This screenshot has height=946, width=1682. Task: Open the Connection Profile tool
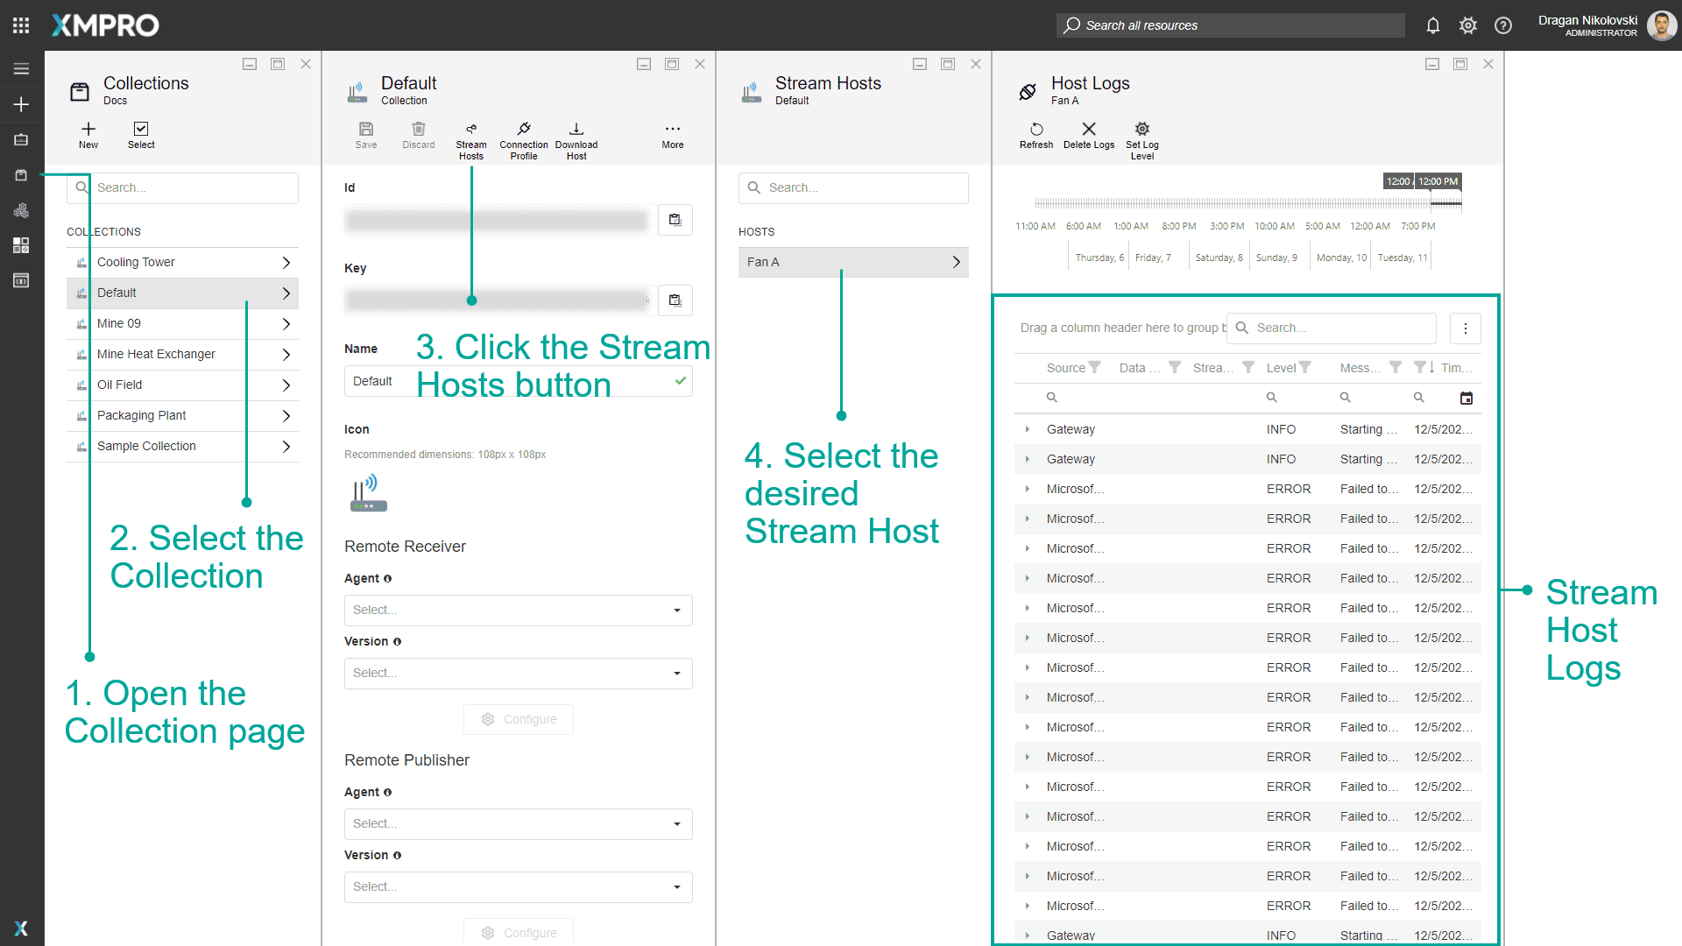(x=524, y=130)
